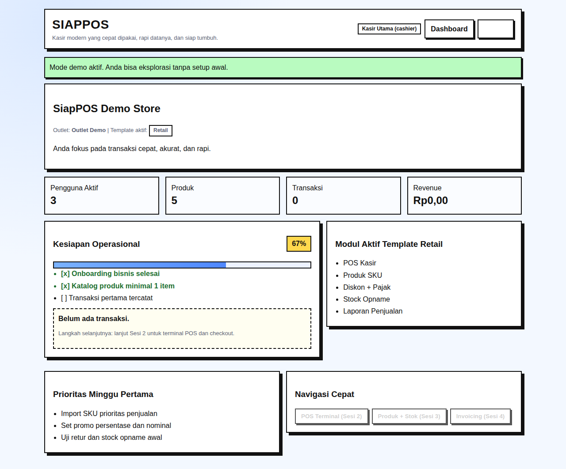Open POS Terminal (Sesi 2) shortcut

point(331,416)
